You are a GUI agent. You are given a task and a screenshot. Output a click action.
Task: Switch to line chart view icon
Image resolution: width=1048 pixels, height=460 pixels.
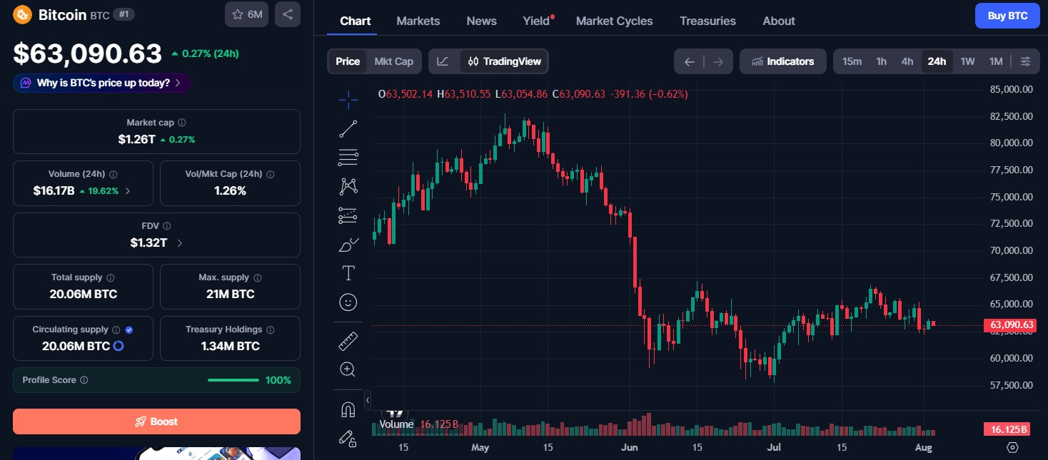coord(443,61)
